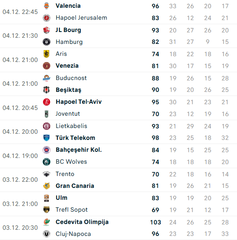The height and width of the screenshot is (240, 237).
Task: Click the Hapoel Jerusalem club crest
Action: coord(46,18)
